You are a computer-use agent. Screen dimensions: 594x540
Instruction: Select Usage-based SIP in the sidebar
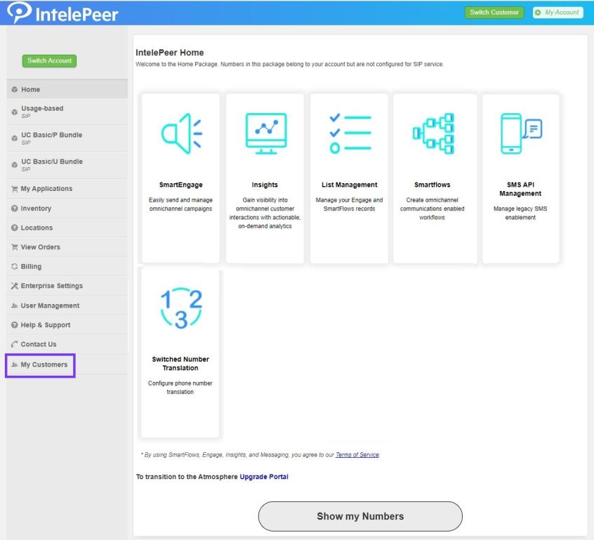(x=67, y=112)
